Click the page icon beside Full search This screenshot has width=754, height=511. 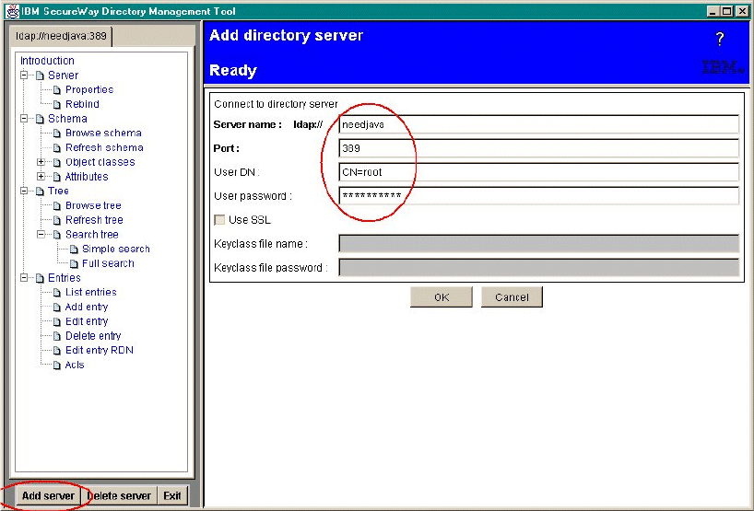click(x=74, y=263)
